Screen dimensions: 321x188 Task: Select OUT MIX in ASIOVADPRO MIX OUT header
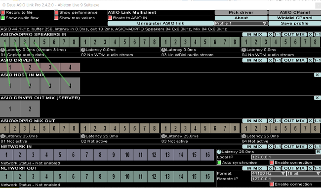(294, 121)
